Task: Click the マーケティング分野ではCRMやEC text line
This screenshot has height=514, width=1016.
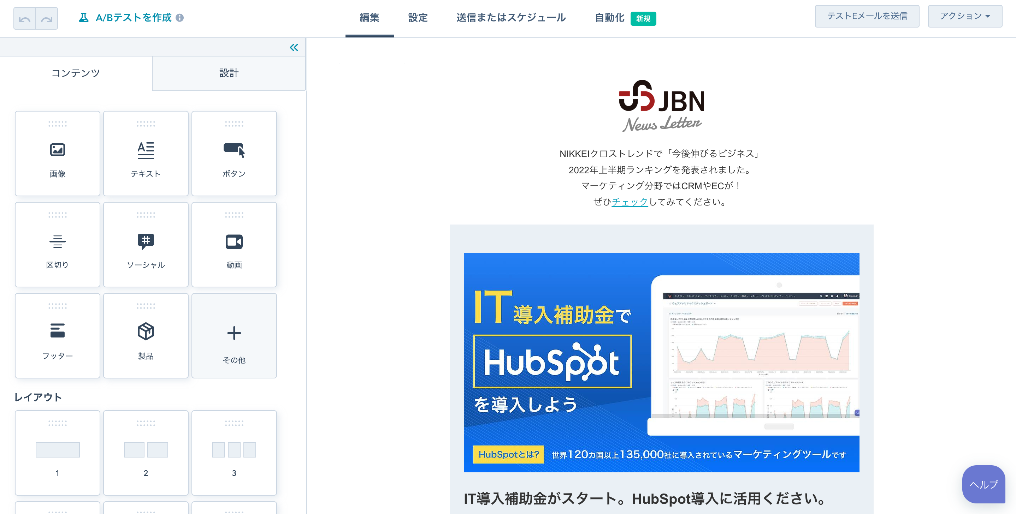Action: [661, 186]
